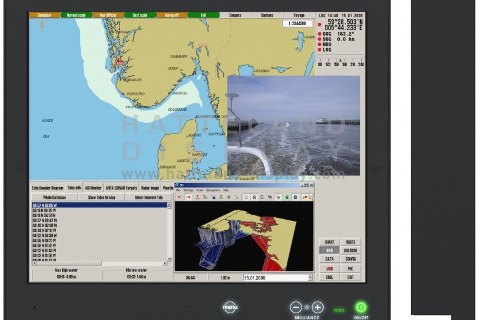Toggle the Navig off status button
The height and width of the screenshot is (320, 480).
coord(172,15)
